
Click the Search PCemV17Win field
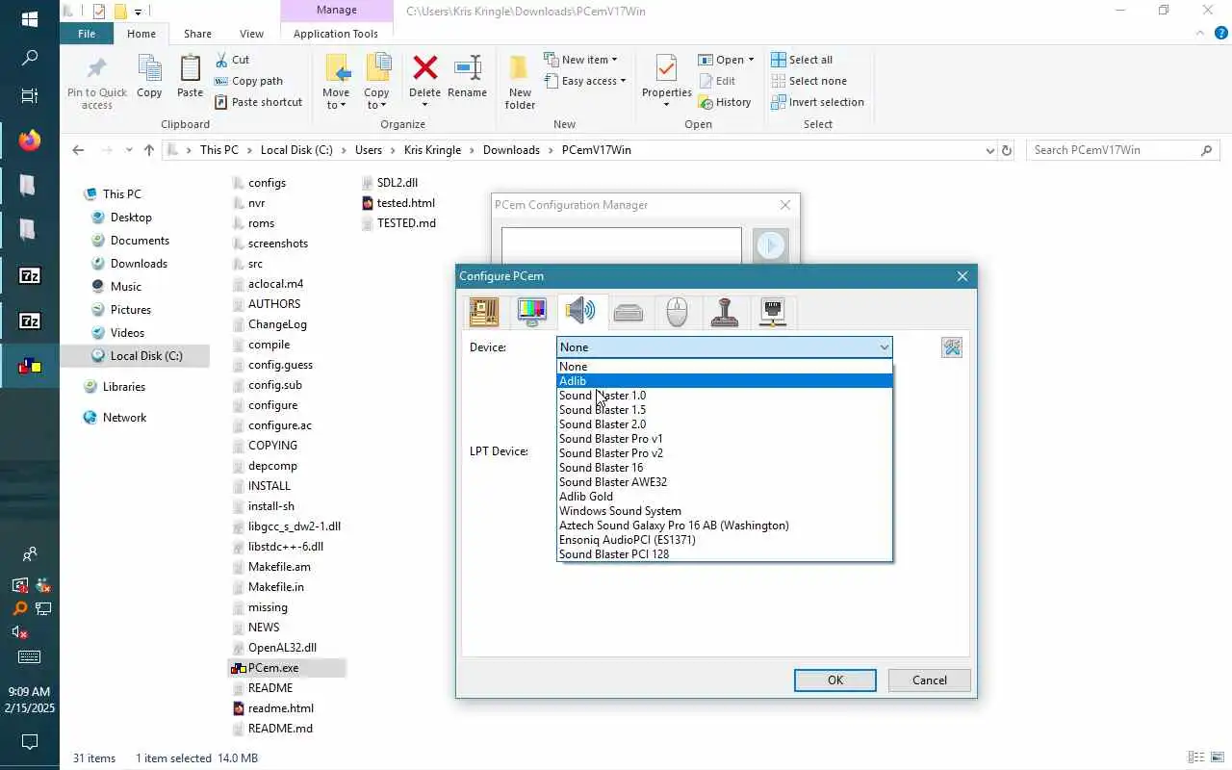tap(1122, 150)
